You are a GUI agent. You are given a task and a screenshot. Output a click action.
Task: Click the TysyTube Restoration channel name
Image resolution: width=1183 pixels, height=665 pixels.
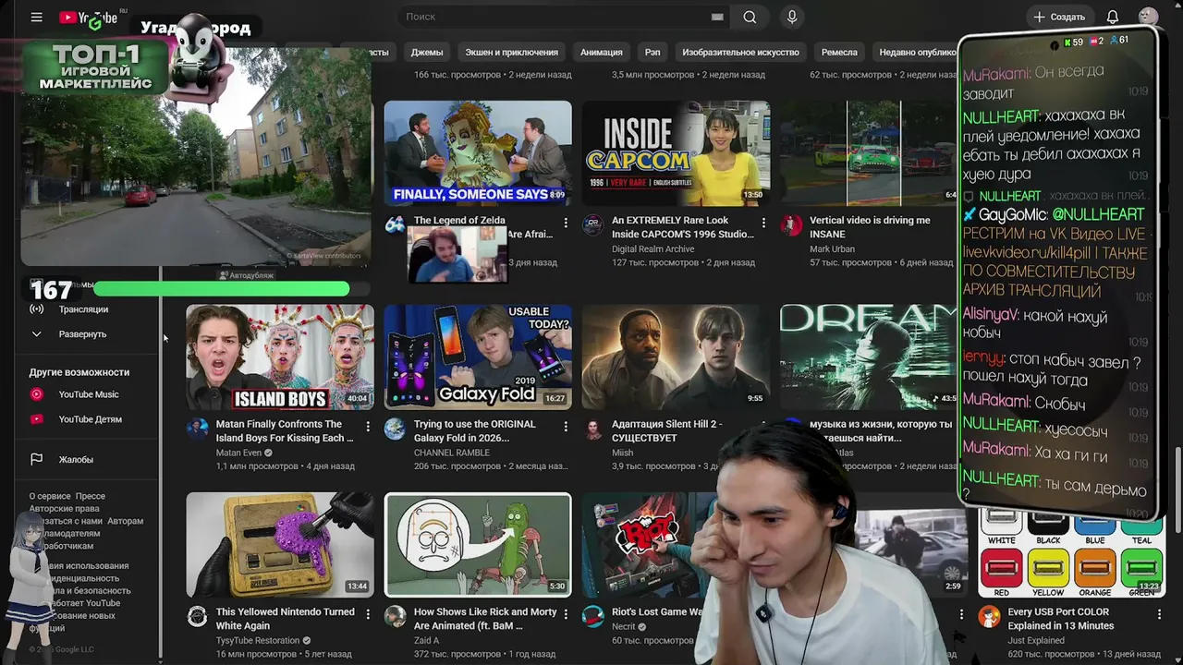tap(258, 640)
